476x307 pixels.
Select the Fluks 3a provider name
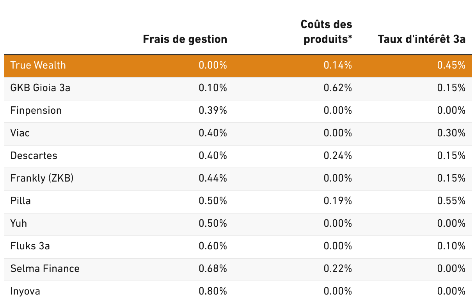pyautogui.click(x=30, y=246)
